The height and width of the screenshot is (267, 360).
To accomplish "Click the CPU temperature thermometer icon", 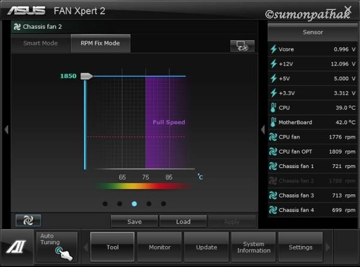I will 273,108.
